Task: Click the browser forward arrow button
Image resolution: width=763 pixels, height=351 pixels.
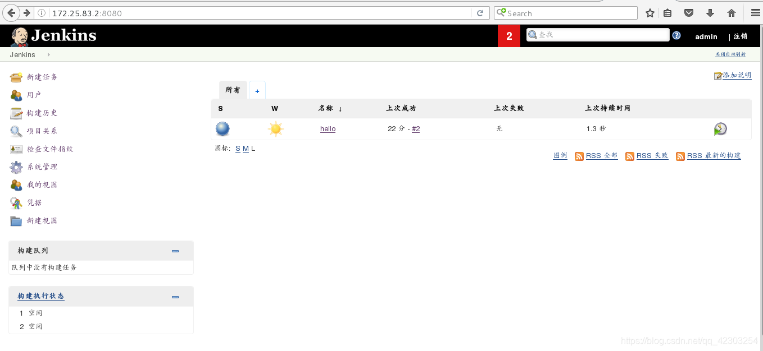Action: pyautogui.click(x=26, y=13)
